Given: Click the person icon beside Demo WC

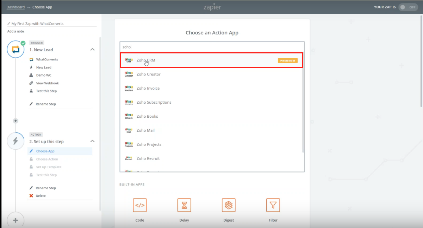Looking at the screenshot, I should click(31, 75).
